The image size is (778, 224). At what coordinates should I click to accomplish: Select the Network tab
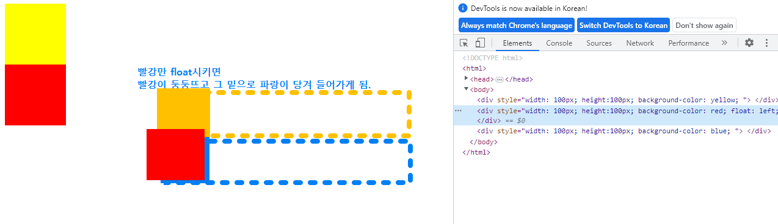point(640,43)
